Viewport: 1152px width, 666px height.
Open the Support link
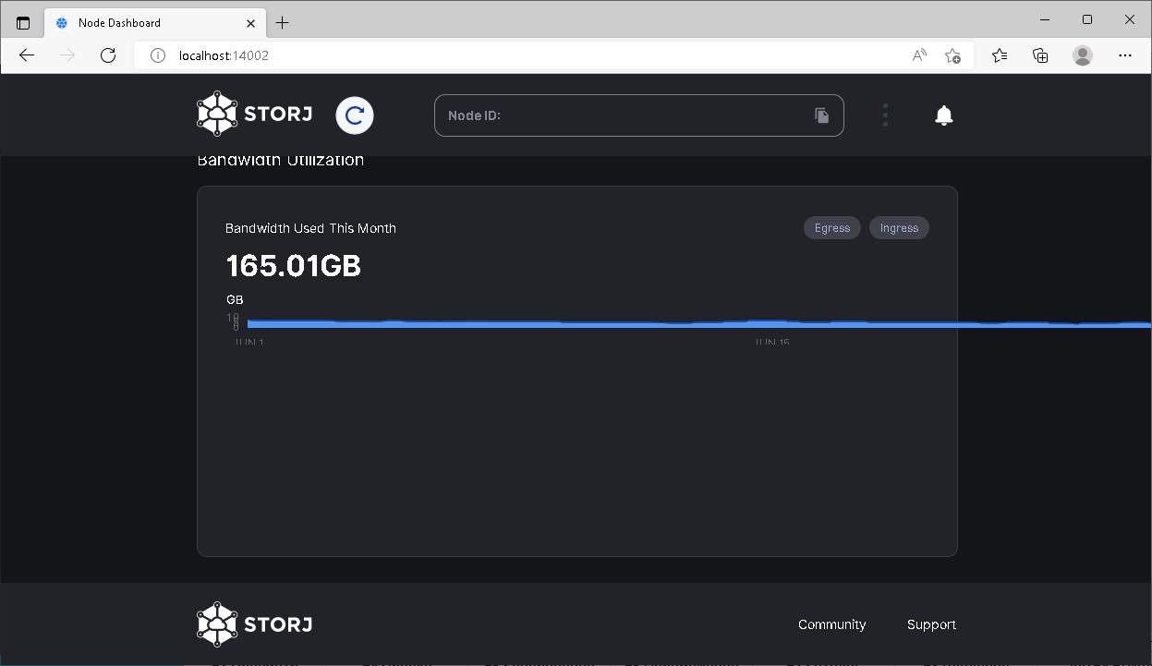pyautogui.click(x=931, y=624)
